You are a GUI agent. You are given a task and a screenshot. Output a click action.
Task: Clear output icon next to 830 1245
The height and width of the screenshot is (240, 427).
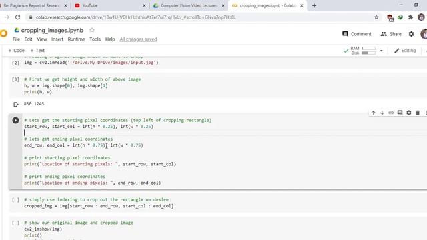click(16, 104)
